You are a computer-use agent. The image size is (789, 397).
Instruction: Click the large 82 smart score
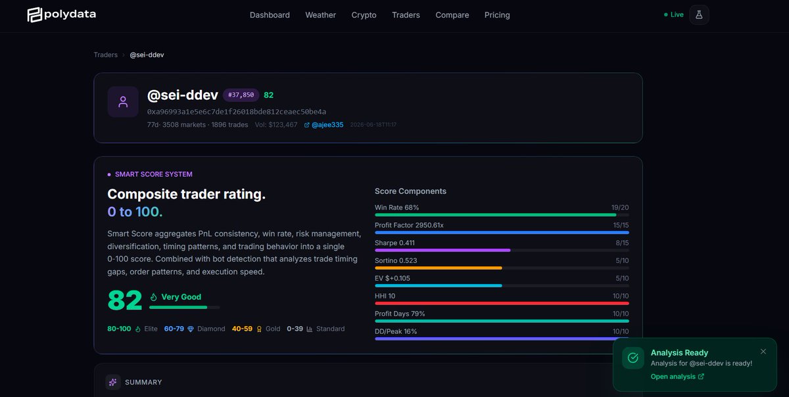coord(125,300)
